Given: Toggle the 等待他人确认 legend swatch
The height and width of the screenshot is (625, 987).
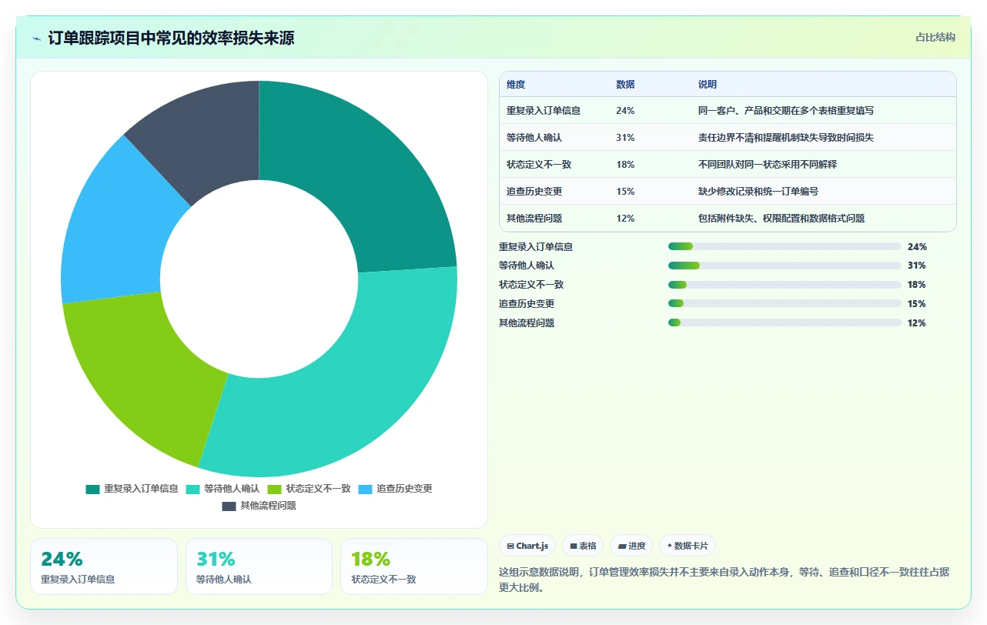Looking at the screenshot, I should click(x=192, y=489).
